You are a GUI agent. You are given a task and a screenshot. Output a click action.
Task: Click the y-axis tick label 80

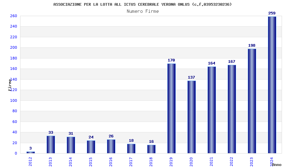tap(15, 111)
